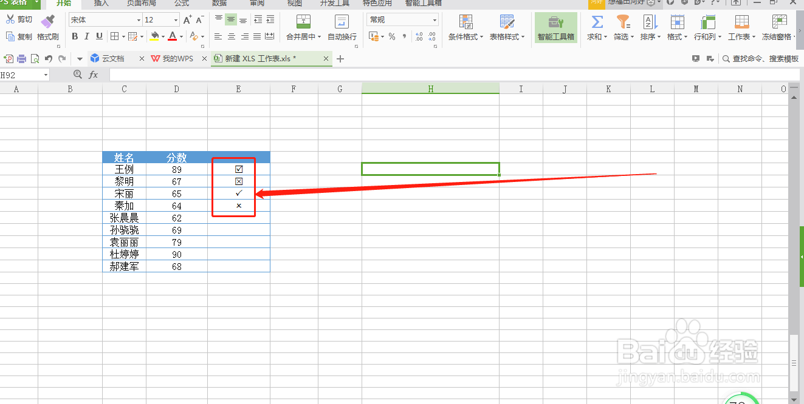Click the increase indent icon
804x404 pixels.
coord(270,20)
